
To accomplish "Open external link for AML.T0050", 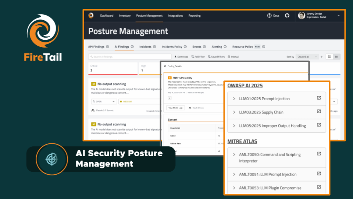I will [319, 154].
